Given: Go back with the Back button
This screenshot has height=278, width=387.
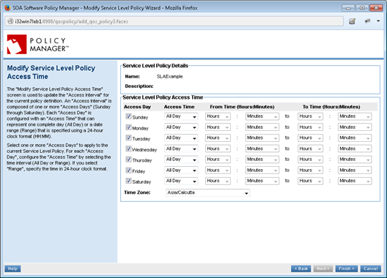Looking at the screenshot, I should [301, 268].
